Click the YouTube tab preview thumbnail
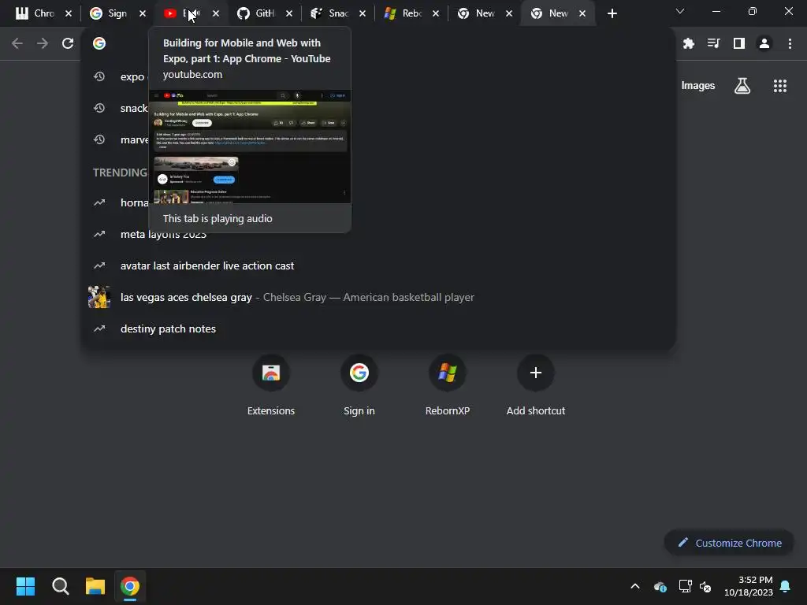 pos(250,147)
